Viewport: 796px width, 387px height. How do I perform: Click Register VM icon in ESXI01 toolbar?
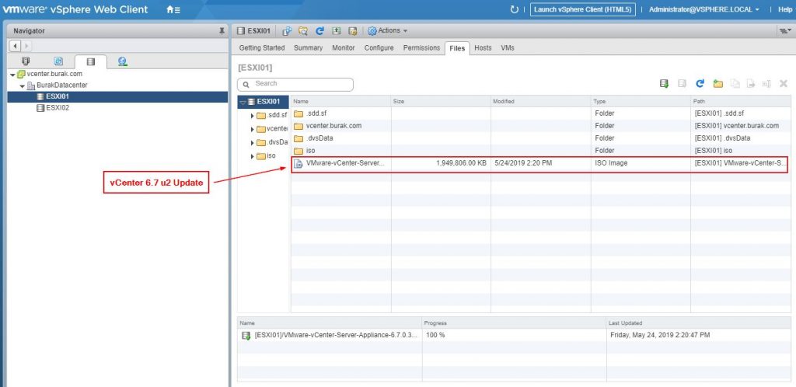(x=287, y=31)
